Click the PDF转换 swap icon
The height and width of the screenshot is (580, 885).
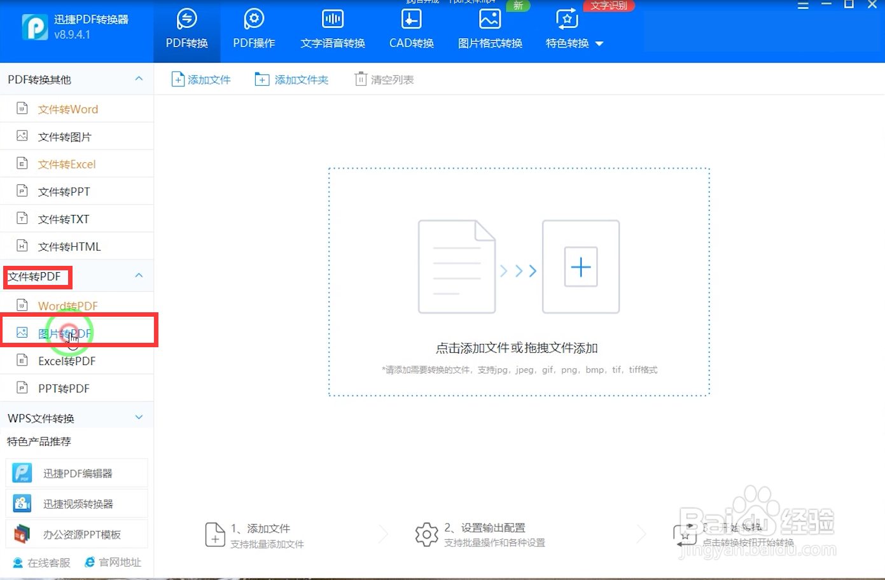[x=186, y=18]
